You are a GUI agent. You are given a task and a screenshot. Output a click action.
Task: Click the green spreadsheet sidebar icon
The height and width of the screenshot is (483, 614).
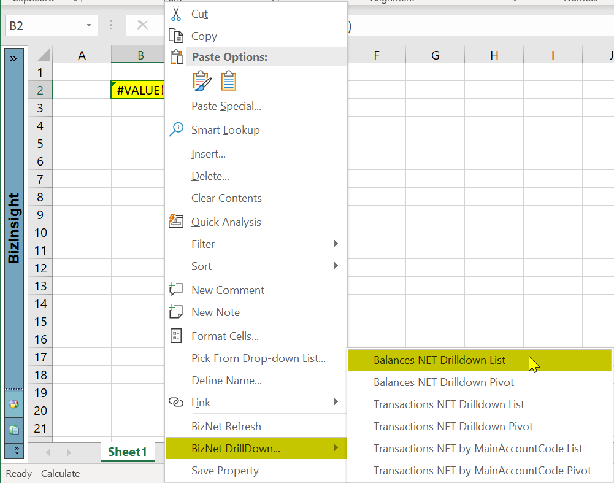click(13, 430)
